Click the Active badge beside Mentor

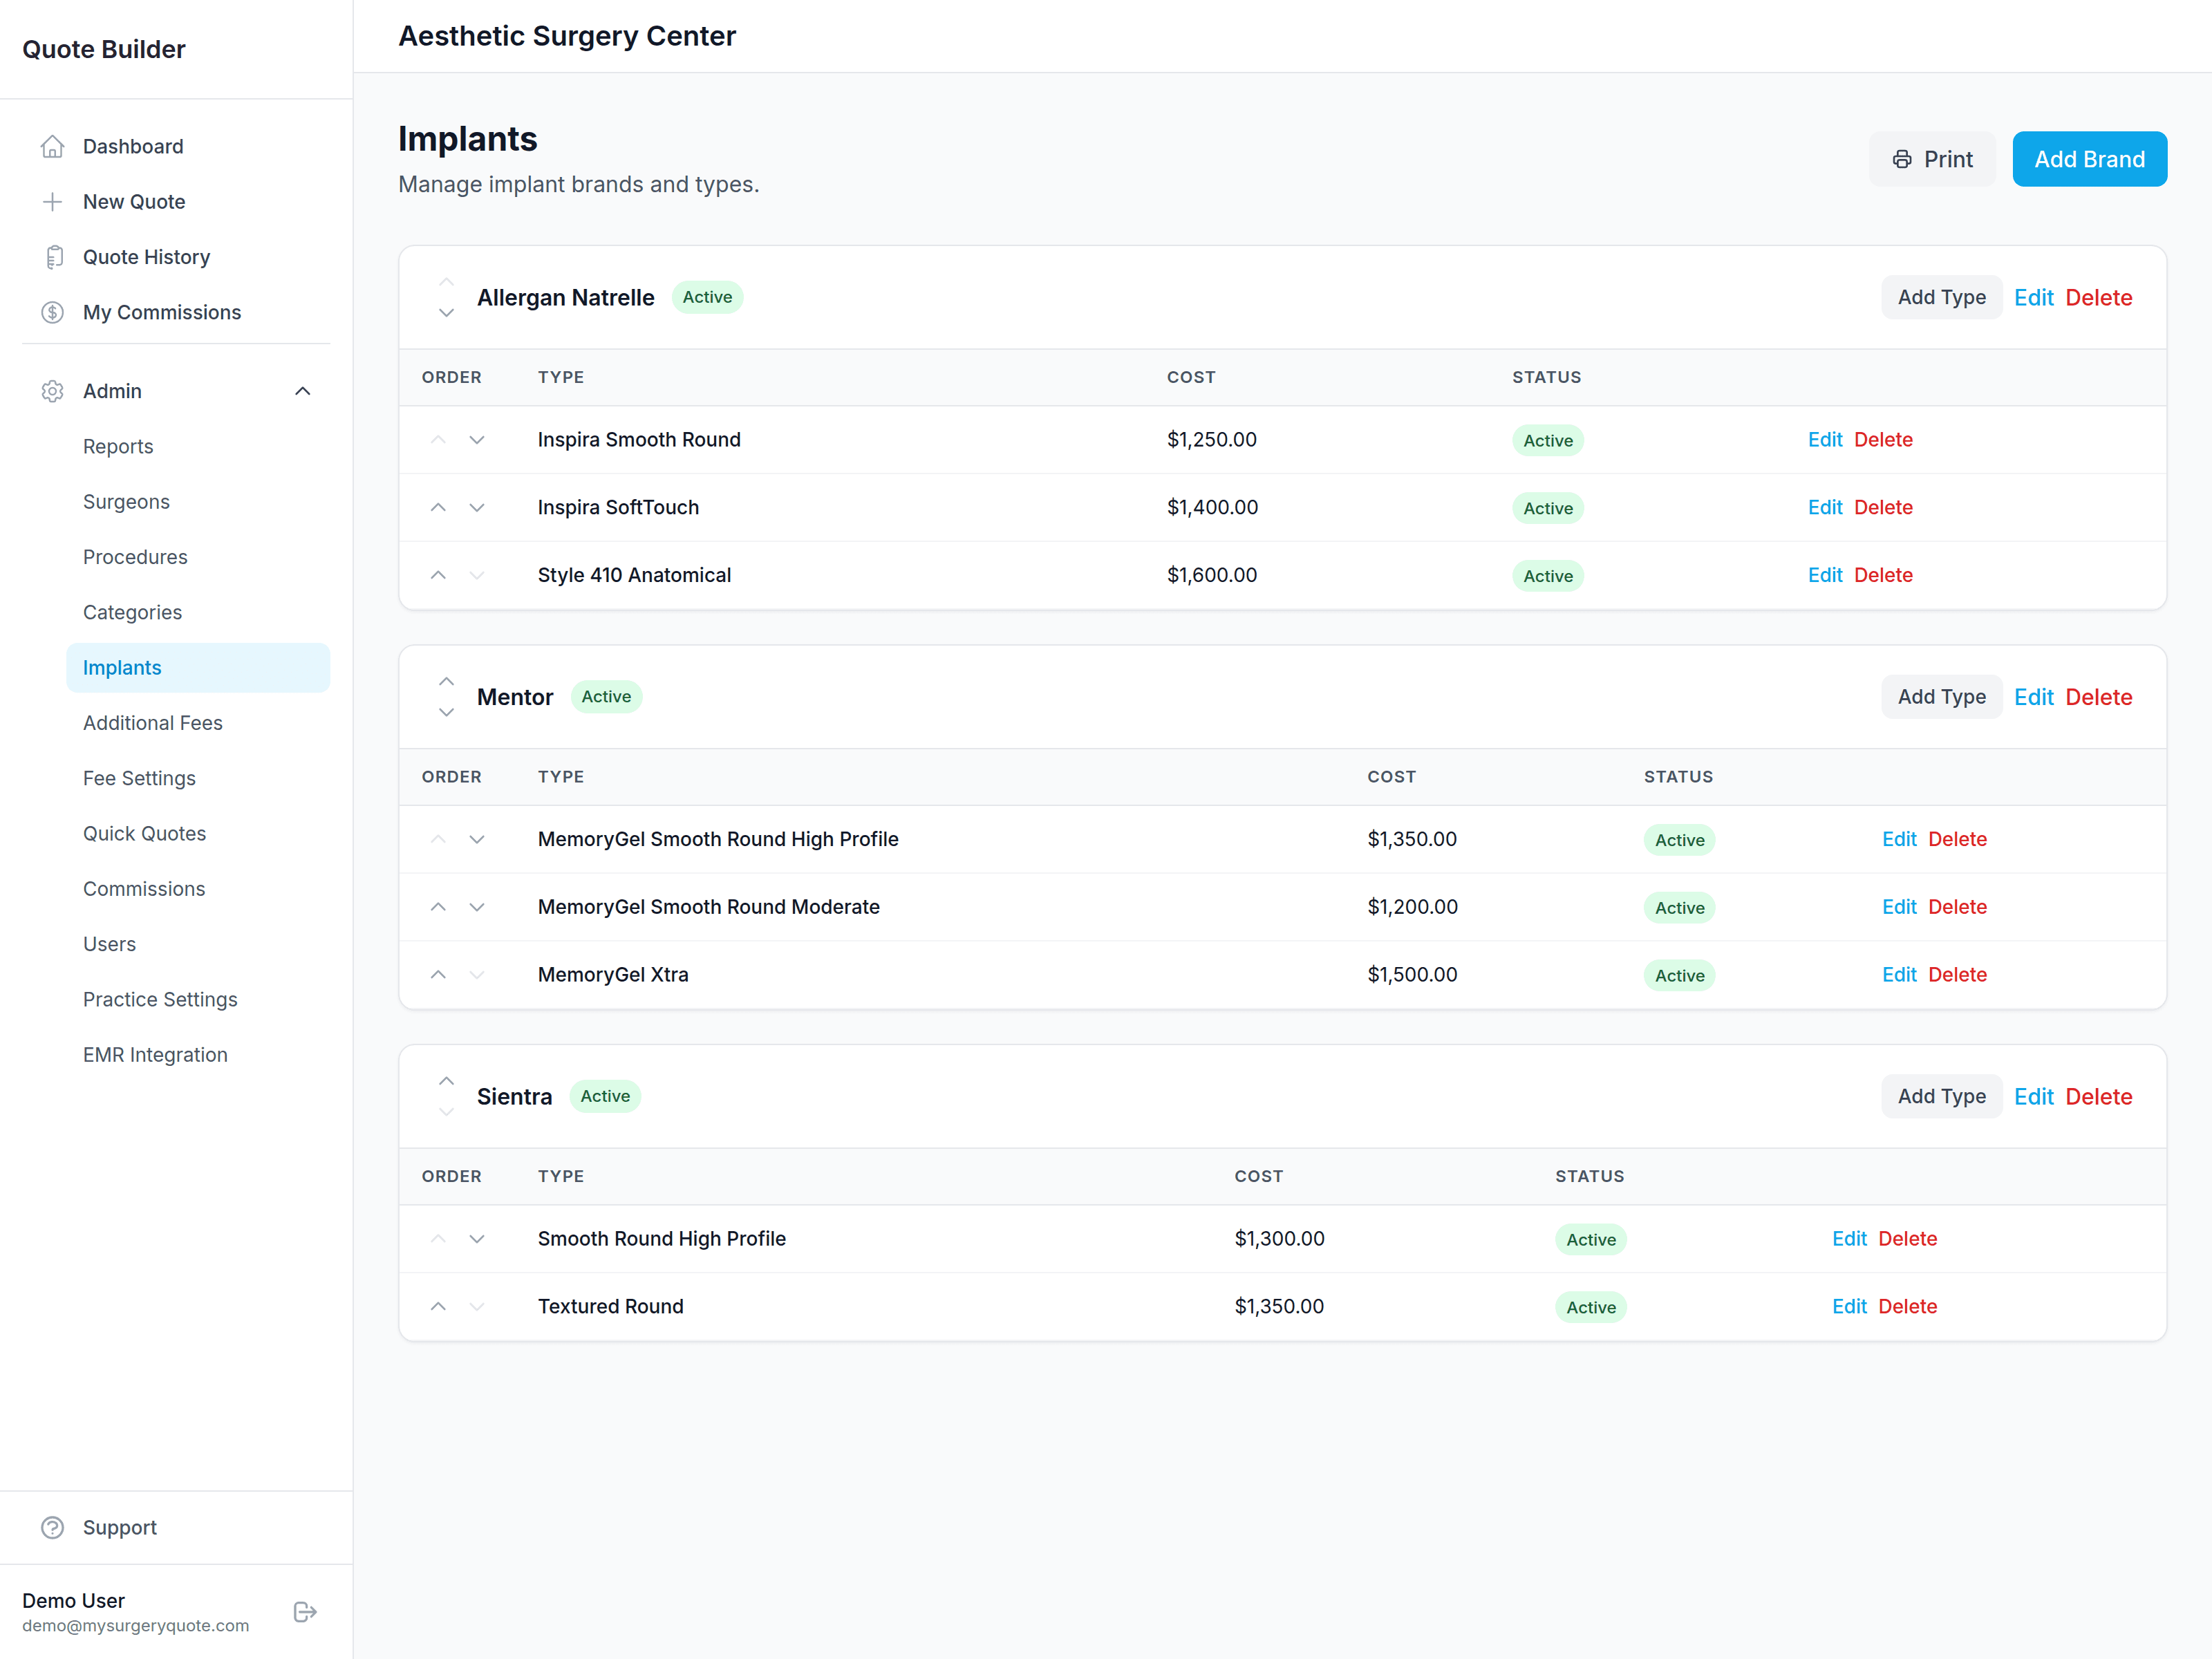pos(606,697)
